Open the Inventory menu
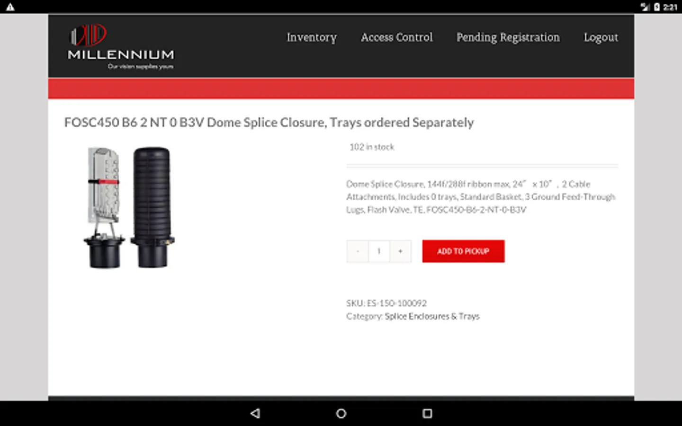Image resolution: width=682 pixels, height=426 pixels. 312,37
